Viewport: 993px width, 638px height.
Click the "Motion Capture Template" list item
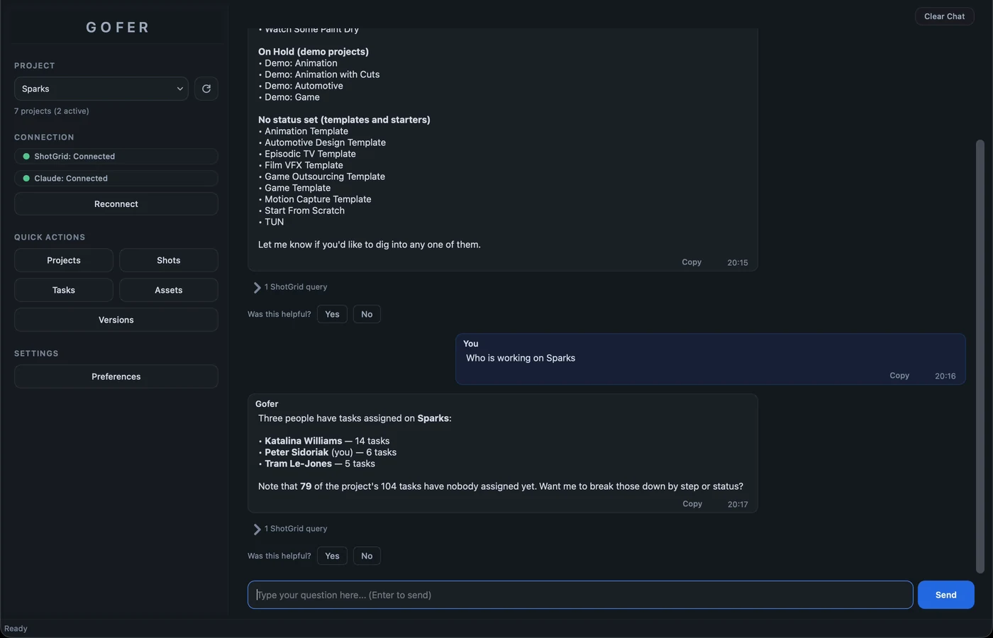pyautogui.click(x=318, y=199)
